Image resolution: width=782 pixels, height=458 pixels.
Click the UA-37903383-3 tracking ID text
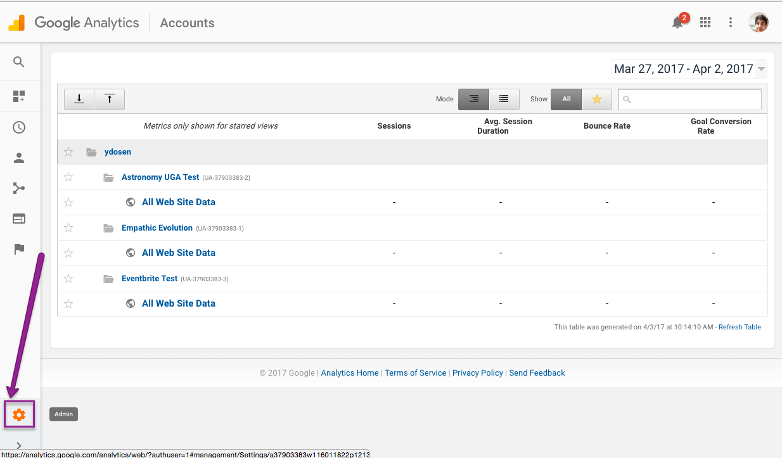pos(205,279)
